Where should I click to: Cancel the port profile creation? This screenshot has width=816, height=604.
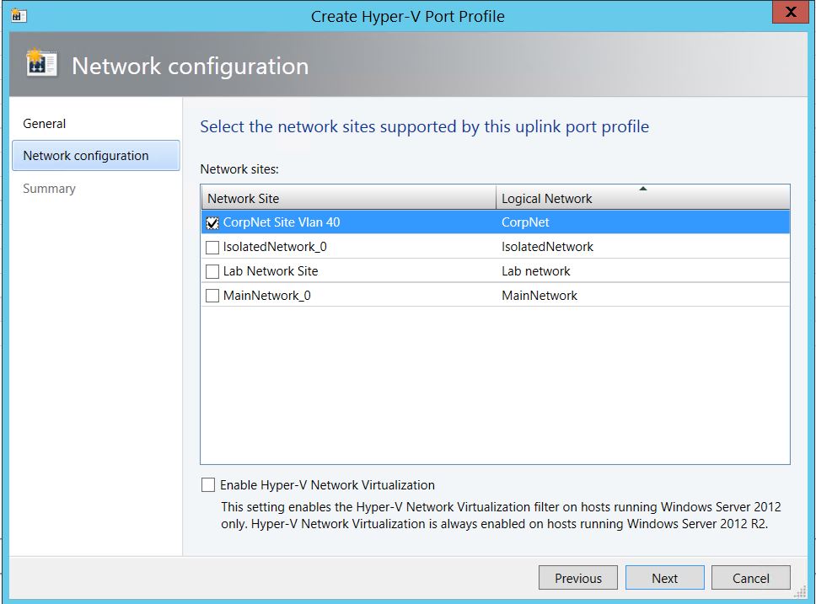750,578
